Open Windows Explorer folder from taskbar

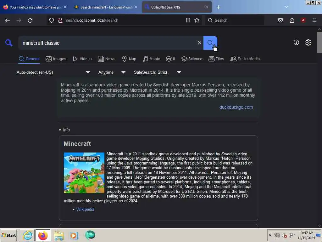[59, 235]
